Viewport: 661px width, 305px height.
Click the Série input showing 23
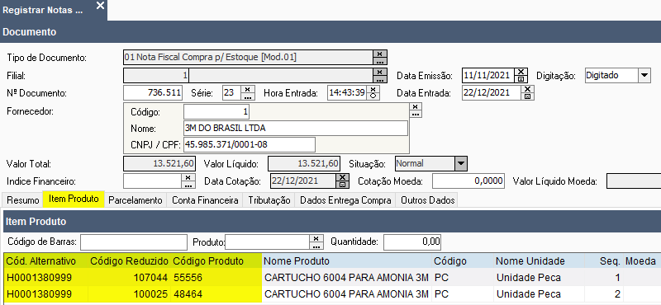point(231,93)
